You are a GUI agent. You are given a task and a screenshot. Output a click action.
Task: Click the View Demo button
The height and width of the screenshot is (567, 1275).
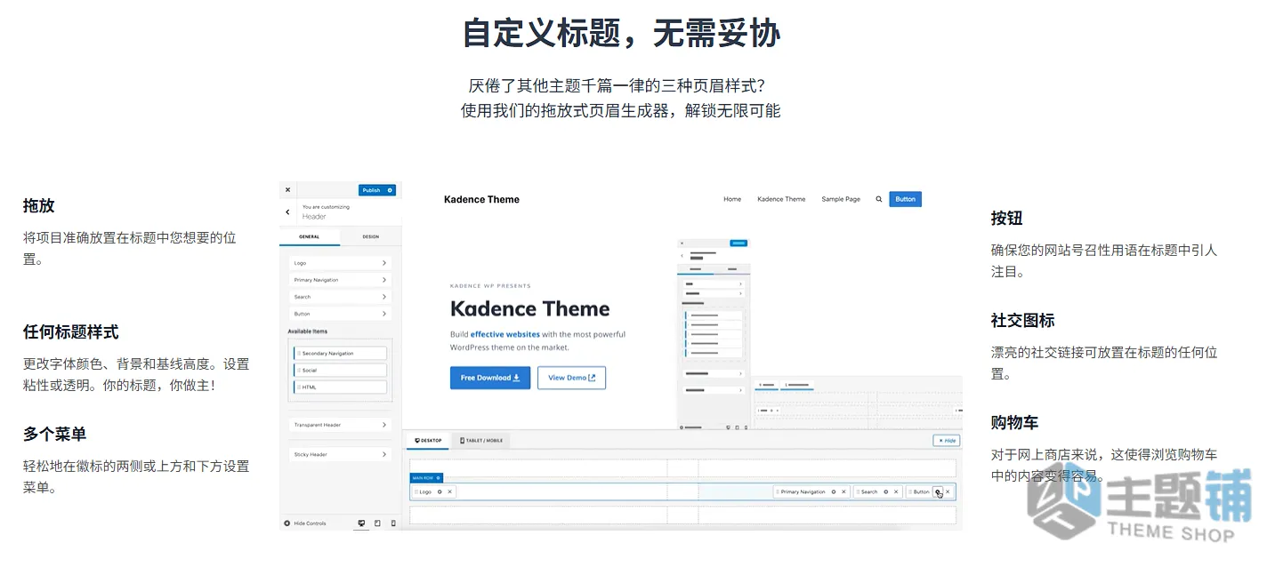tap(571, 378)
